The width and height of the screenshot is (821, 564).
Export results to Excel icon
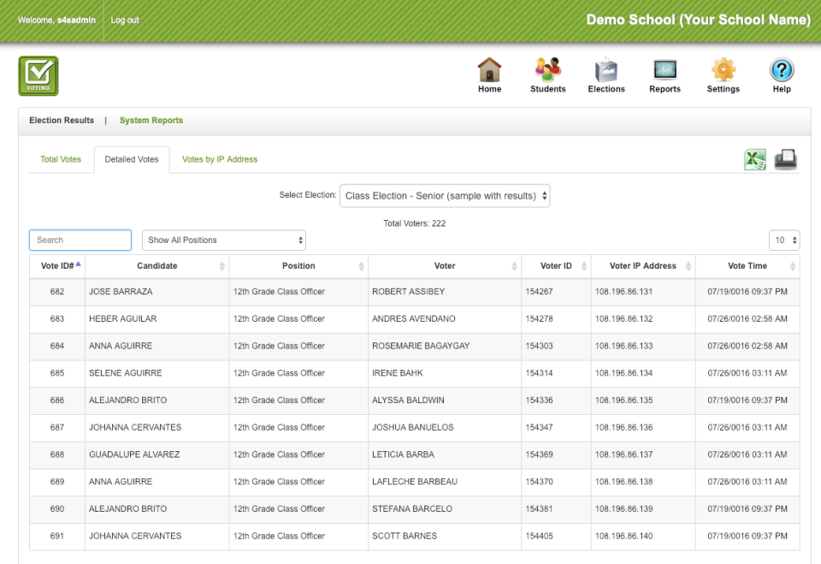755,159
